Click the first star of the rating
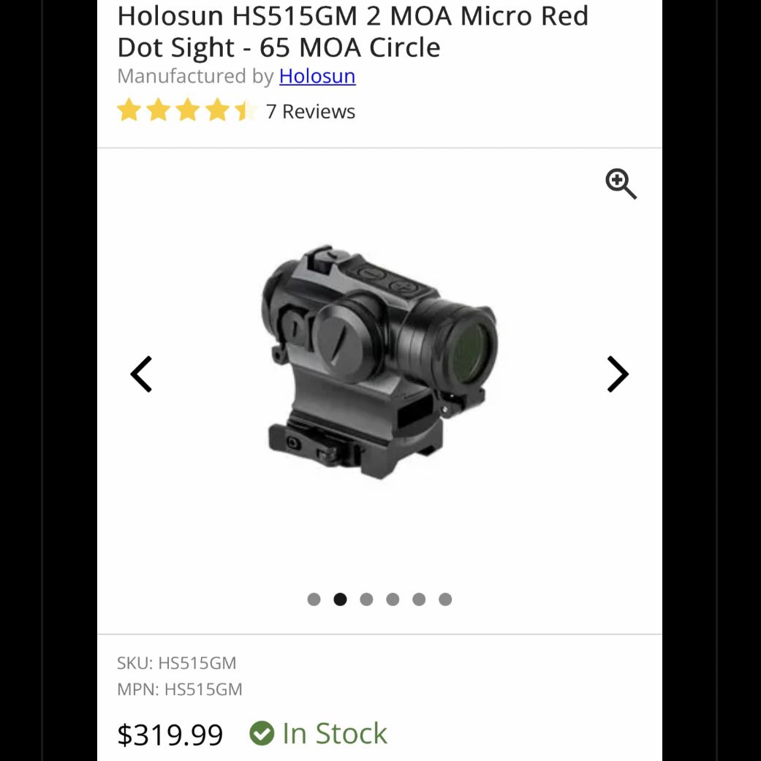The image size is (761, 761). pyautogui.click(x=130, y=110)
